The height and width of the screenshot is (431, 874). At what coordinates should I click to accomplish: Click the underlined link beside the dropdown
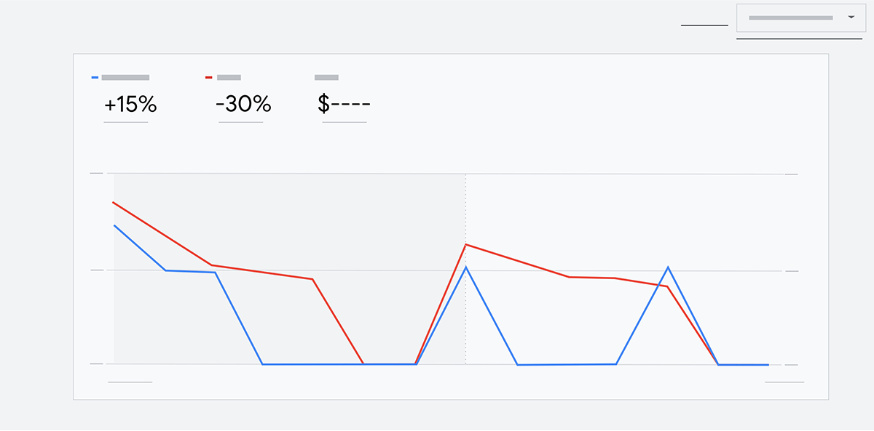704,25
